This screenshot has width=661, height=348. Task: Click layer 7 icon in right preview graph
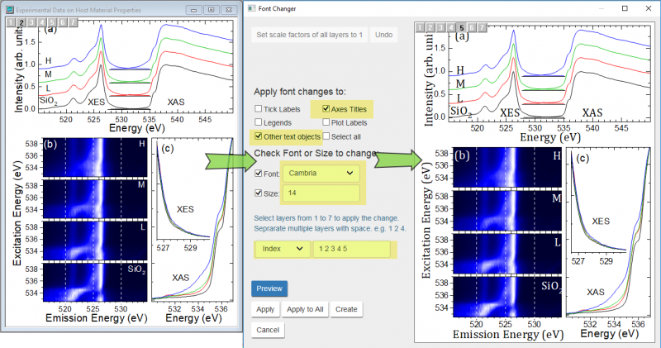pyautogui.click(x=483, y=27)
